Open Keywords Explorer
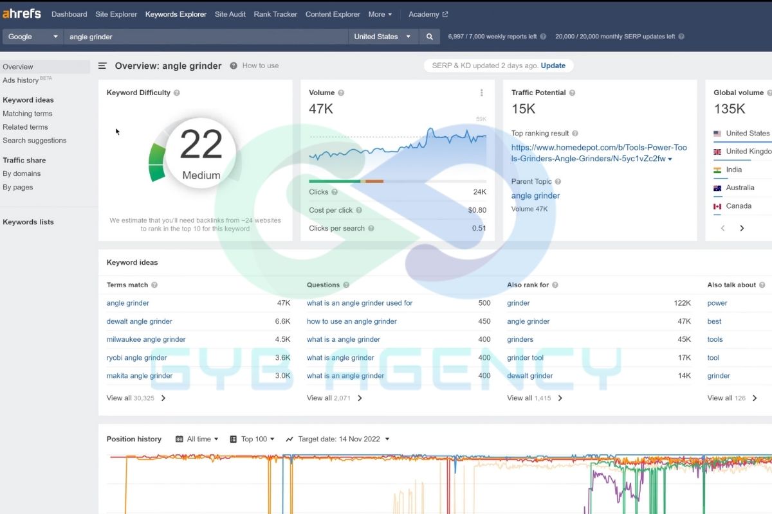This screenshot has width=772, height=514. (x=176, y=14)
